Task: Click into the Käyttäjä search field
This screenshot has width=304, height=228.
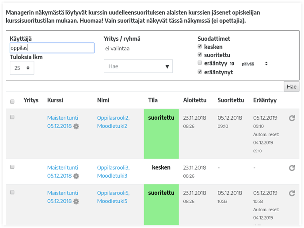Action: pyautogui.click(x=52, y=48)
